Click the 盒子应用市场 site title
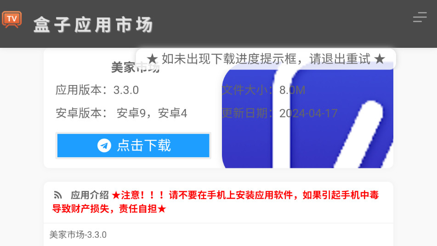The height and width of the screenshot is (246, 437). click(93, 24)
